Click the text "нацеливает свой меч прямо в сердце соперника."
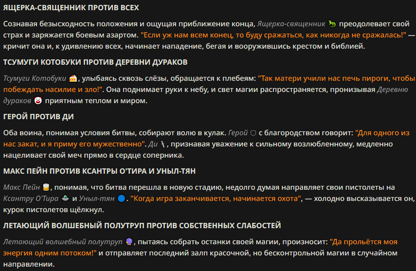 (93, 155)
